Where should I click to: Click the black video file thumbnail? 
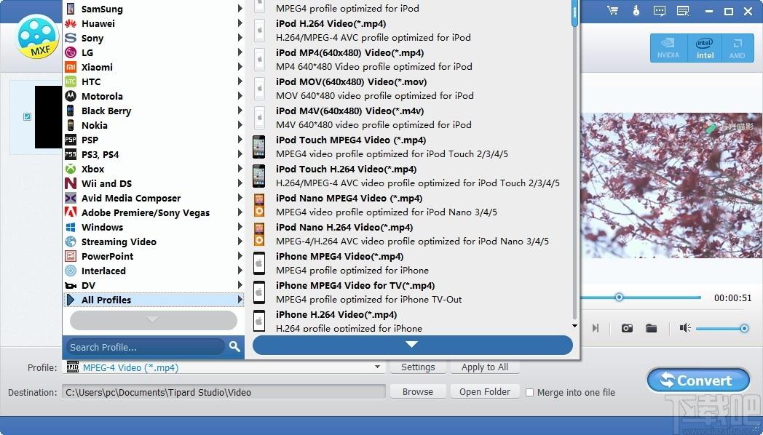pos(48,116)
